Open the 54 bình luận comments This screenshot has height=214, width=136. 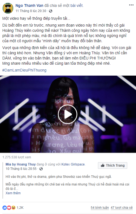(100, 208)
